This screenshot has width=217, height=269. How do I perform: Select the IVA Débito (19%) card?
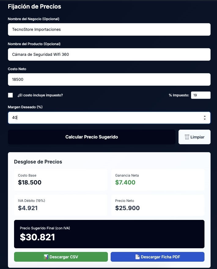(61, 205)
